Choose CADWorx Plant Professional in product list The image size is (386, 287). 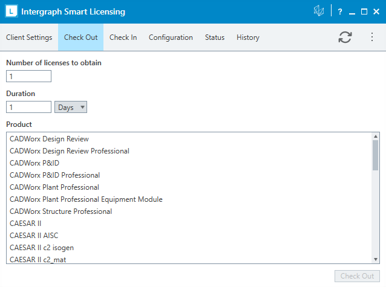click(54, 187)
